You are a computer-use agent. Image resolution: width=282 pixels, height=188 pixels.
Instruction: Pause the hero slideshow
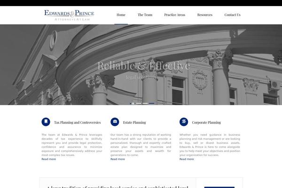(x=133, y=103)
